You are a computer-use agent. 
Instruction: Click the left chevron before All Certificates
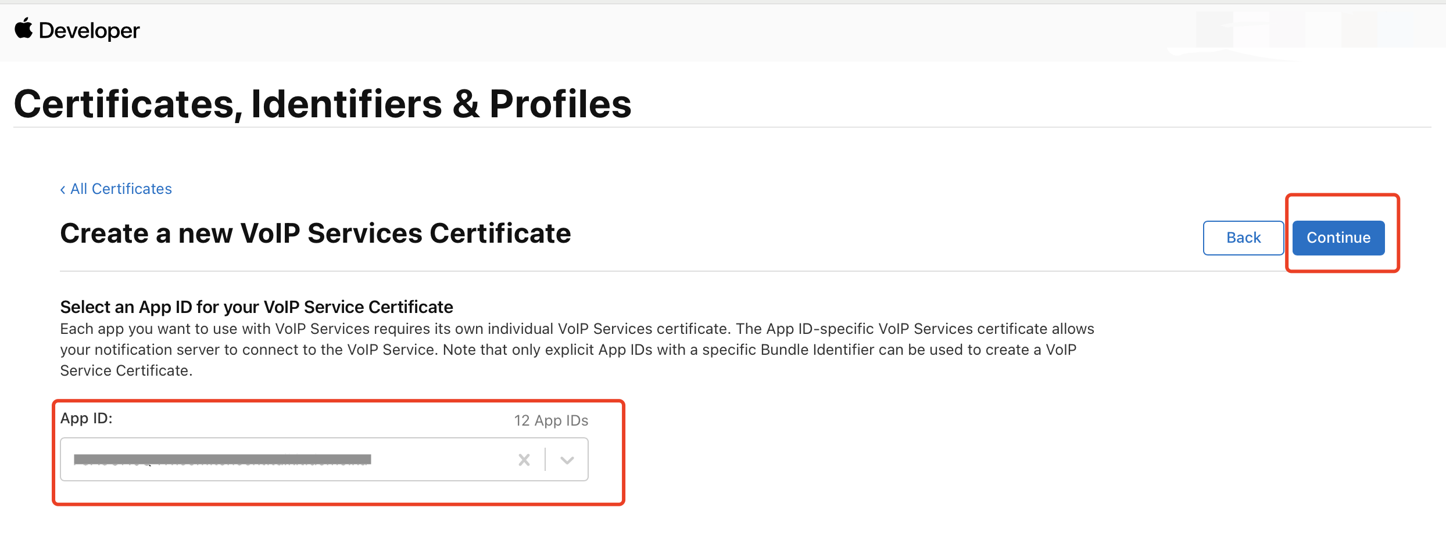click(63, 190)
